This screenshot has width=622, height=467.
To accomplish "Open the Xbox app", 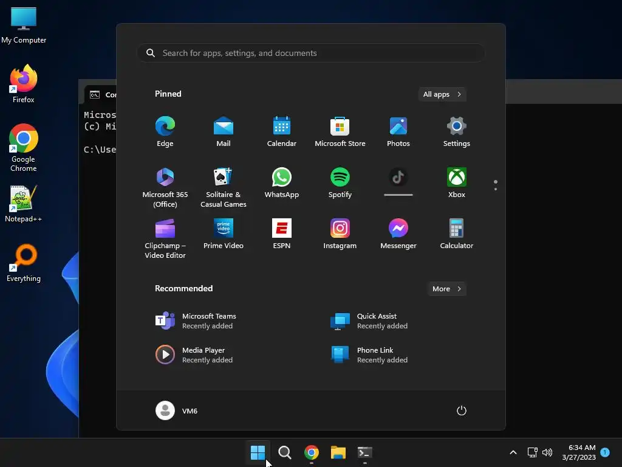I will (457, 182).
